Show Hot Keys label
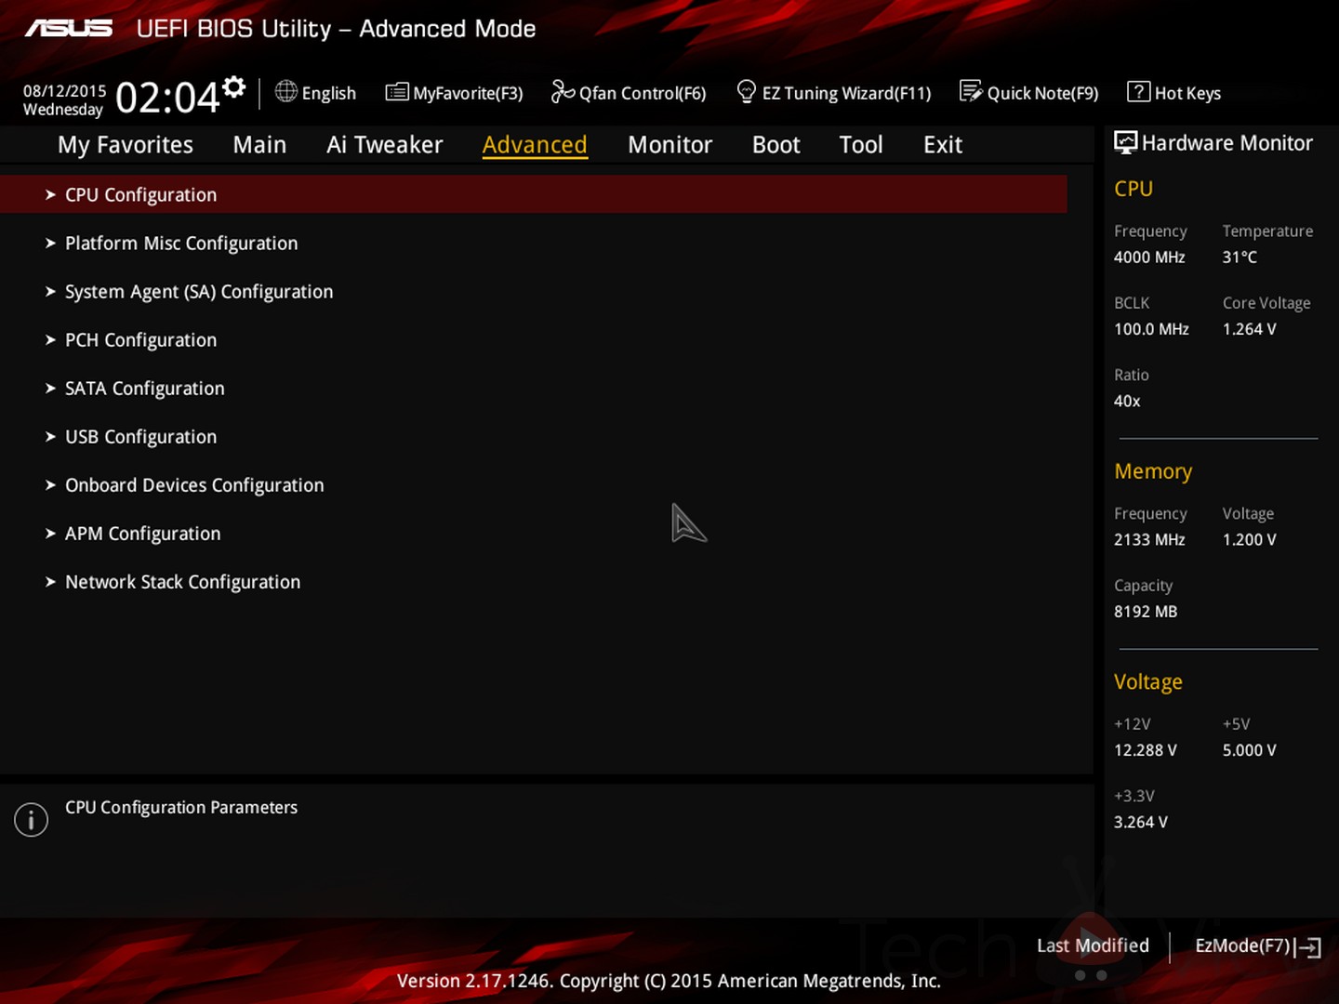Image resolution: width=1339 pixels, height=1004 pixels. click(1187, 93)
